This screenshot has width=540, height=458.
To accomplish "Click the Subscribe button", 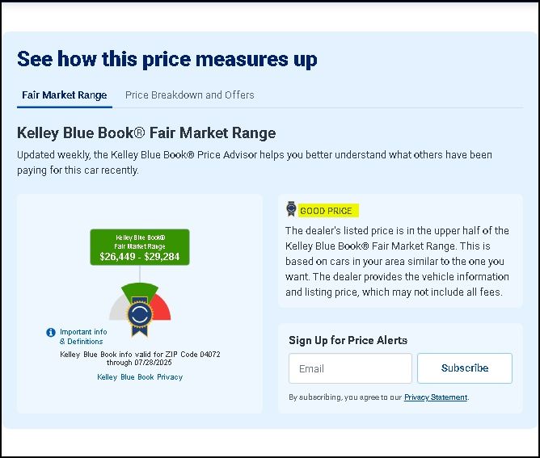I will pos(465,368).
